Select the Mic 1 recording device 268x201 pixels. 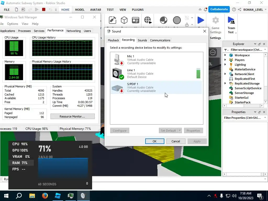pos(156,59)
